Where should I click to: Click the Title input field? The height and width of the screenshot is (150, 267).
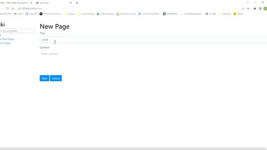[153, 40]
